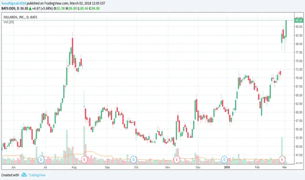Click the 80.00 price axis label

(299, 44)
